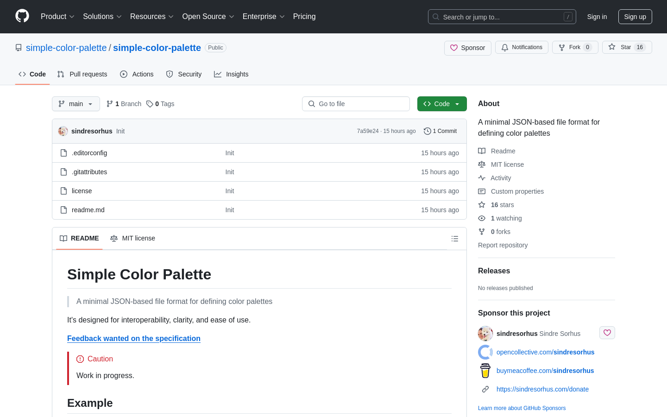Expand the green Code dropdown button

click(442, 104)
